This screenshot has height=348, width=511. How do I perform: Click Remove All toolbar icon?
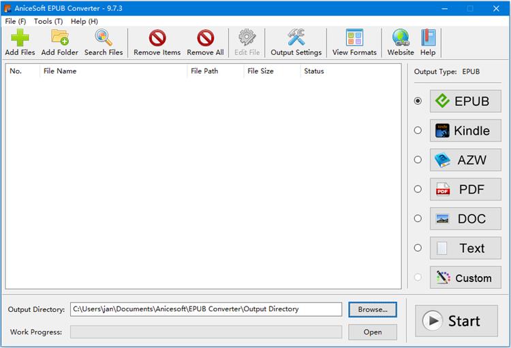click(x=205, y=38)
